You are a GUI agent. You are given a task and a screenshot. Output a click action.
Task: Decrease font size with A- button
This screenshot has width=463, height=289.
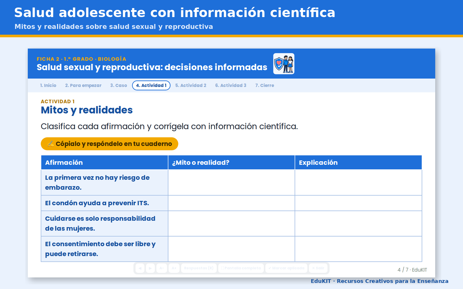(161, 268)
